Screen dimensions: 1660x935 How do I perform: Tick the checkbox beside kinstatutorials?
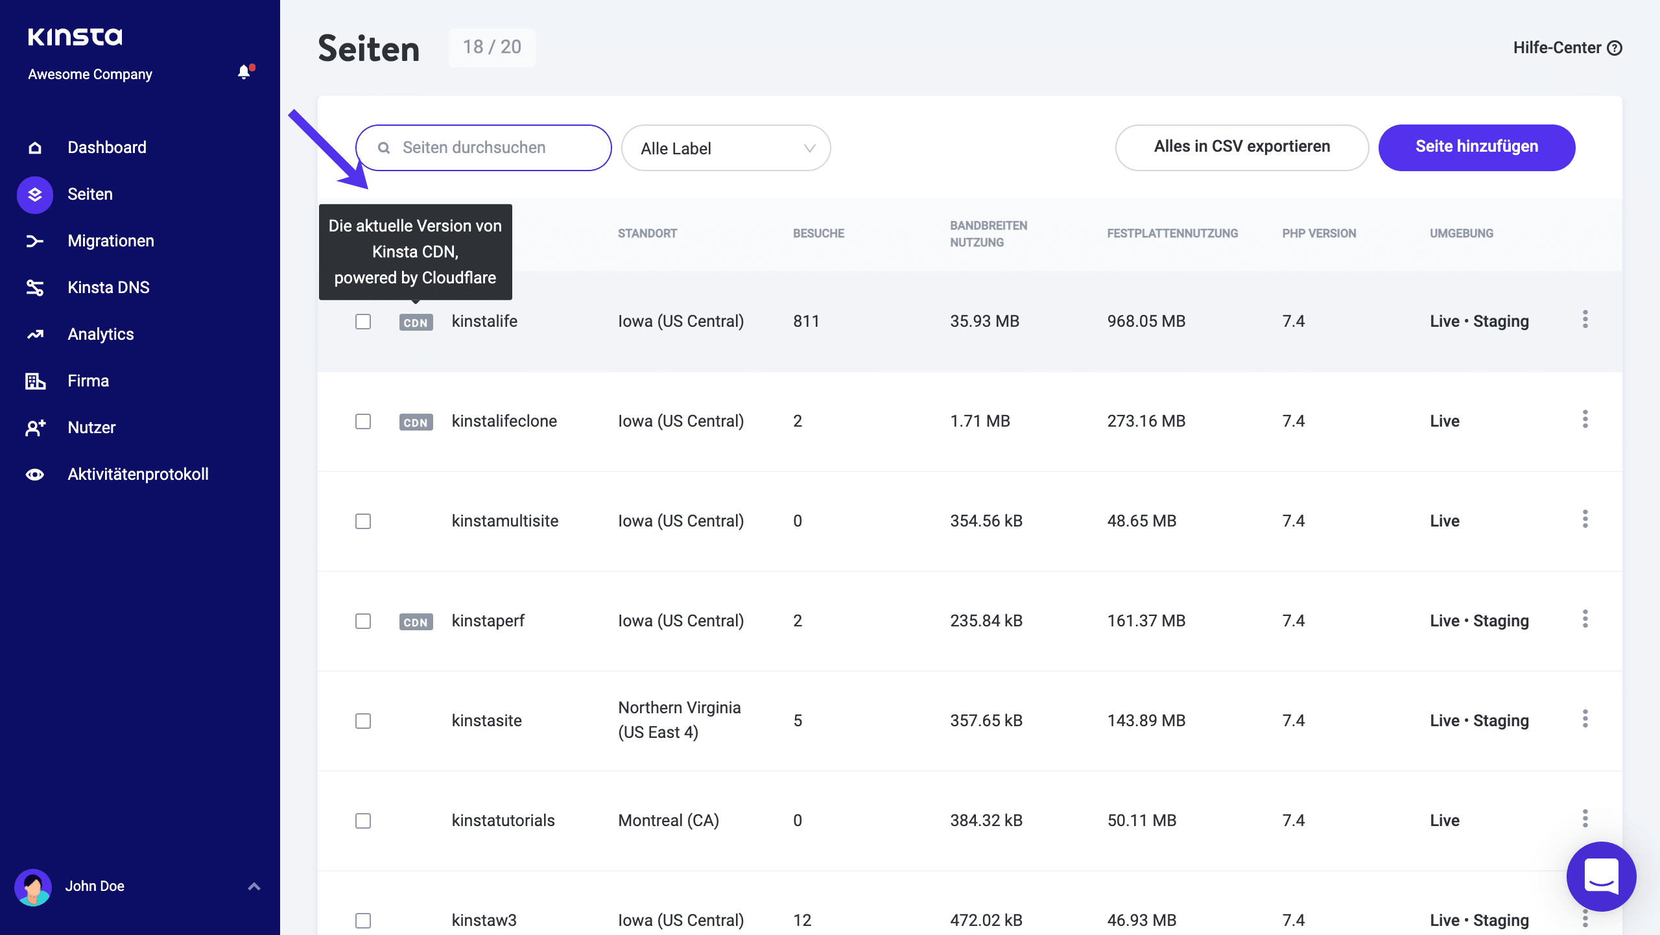tap(363, 820)
